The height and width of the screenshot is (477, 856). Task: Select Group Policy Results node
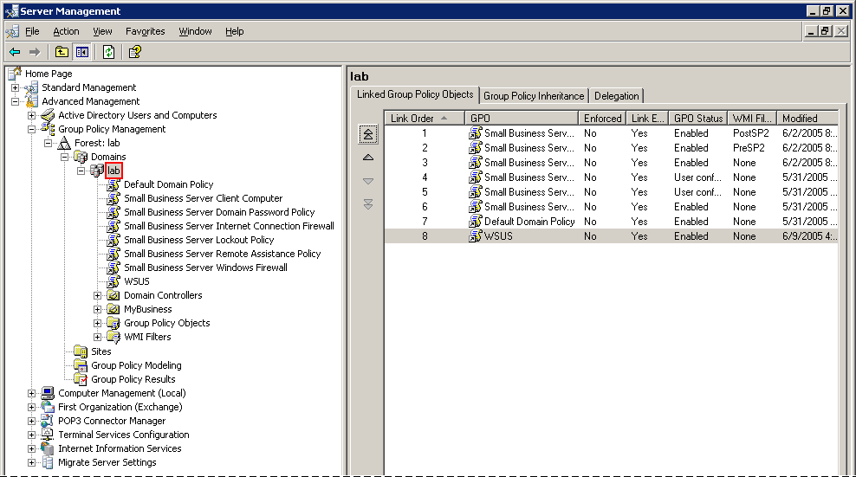click(133, 379)
